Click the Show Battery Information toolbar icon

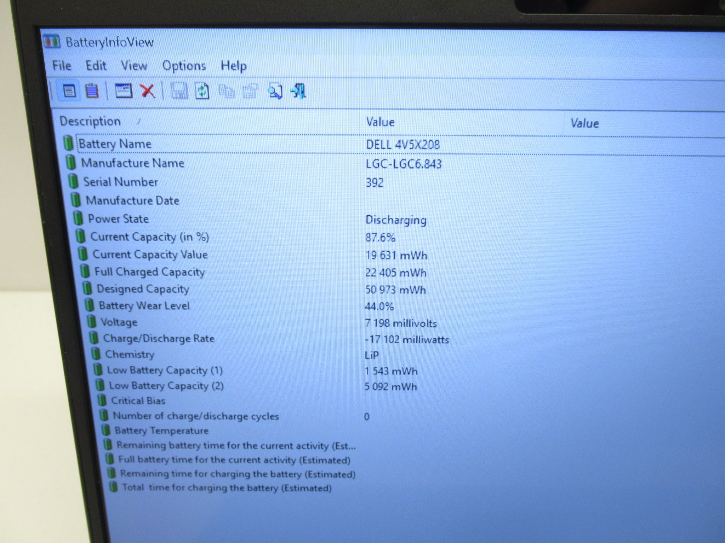(69, 91)
